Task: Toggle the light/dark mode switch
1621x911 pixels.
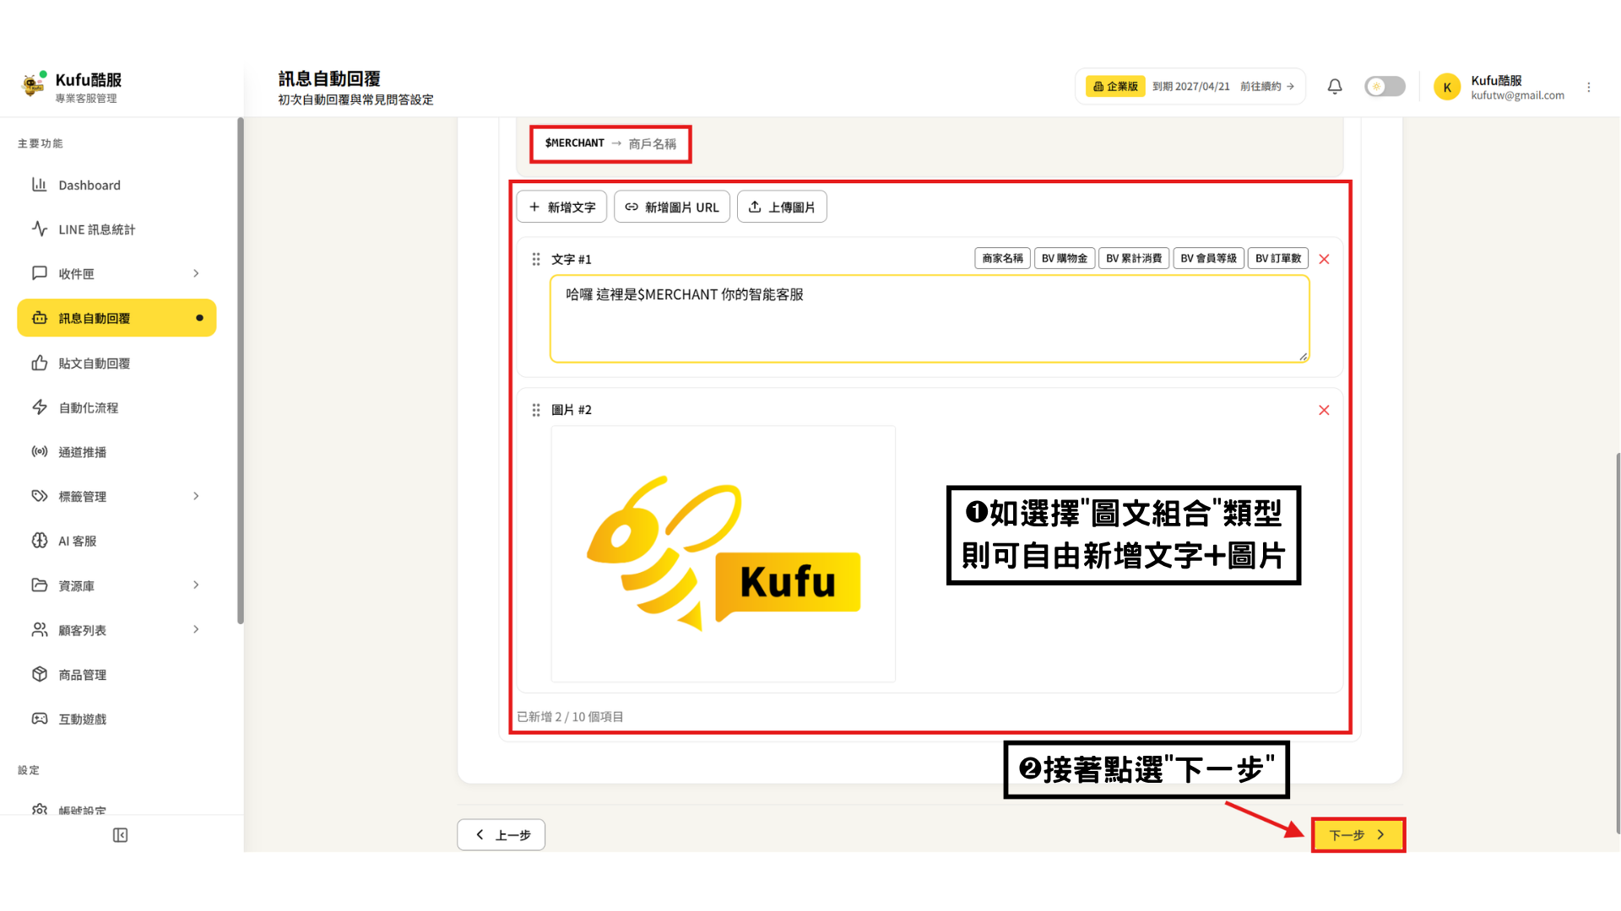Action: (1385, 86)
